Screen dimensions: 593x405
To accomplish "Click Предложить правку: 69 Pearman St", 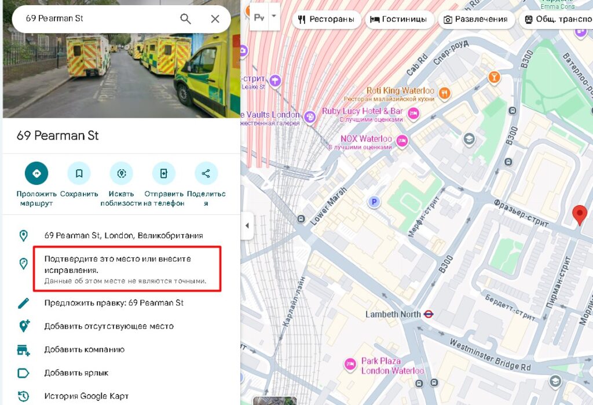I will tap(114, 303).
